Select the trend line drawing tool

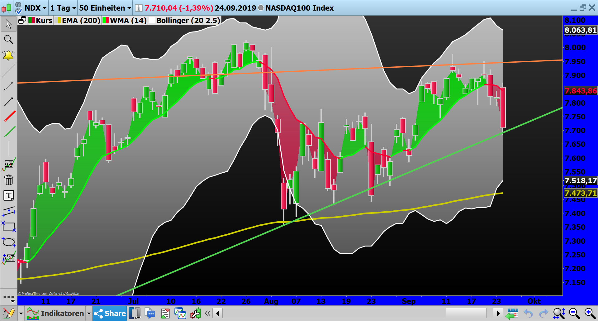click(9, 72)
